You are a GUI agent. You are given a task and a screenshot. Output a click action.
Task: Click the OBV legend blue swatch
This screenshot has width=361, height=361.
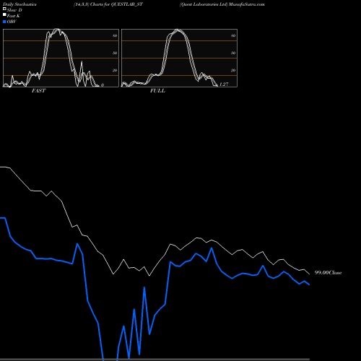tap(4, 22)
